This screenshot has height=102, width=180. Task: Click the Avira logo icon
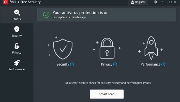[3, 2]
